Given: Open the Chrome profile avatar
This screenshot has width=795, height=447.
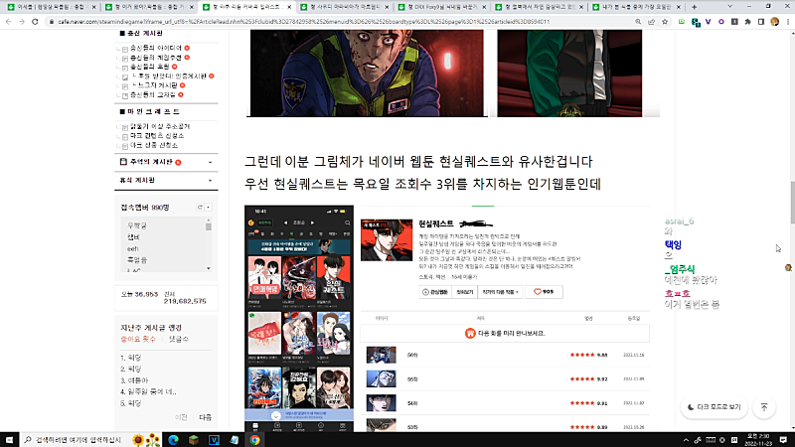Looking at the screenshot, I should pos(774,22).
